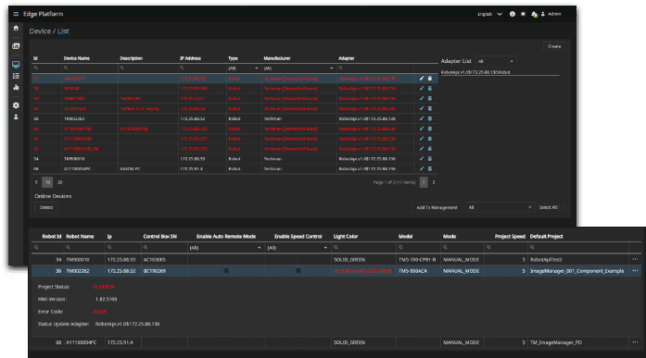Click the Light Color filter field

click(x=364, y=248)
